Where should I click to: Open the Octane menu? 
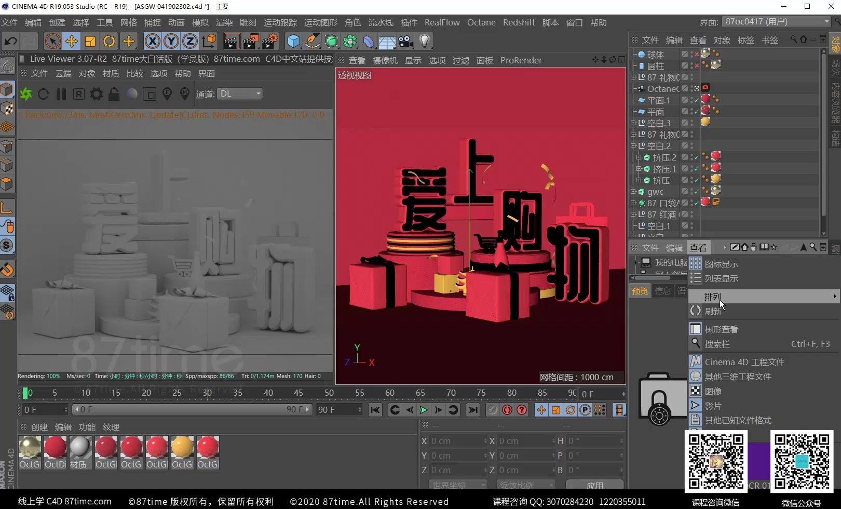tap(481, 22)
